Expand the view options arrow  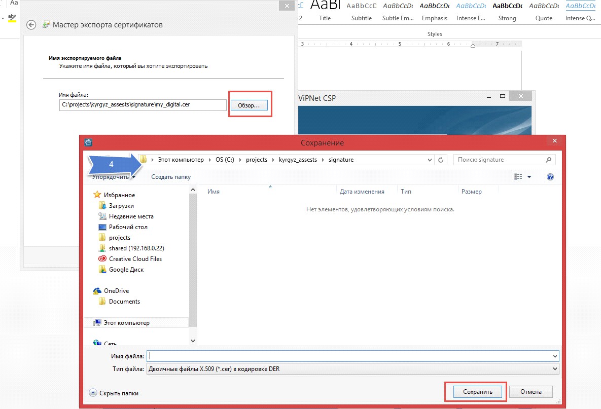(529, 176)
